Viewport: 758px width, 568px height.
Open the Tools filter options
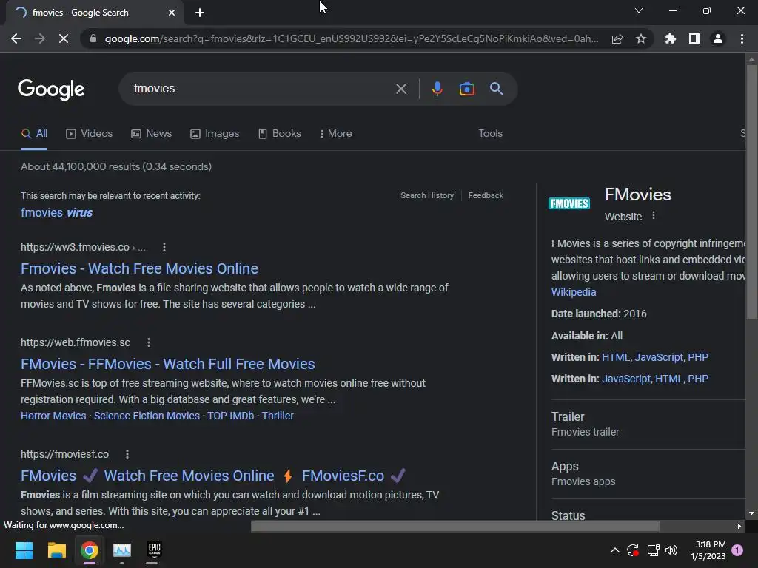490,134
